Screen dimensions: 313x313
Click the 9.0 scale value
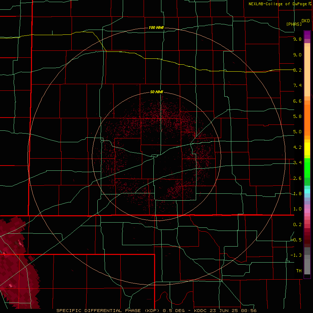point(297,55)
